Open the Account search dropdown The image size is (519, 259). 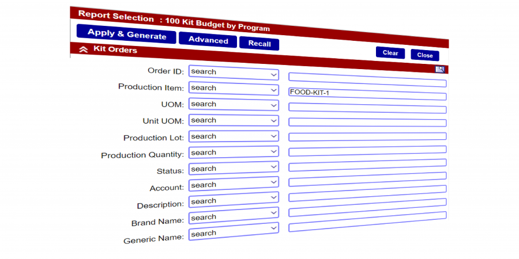234,184
